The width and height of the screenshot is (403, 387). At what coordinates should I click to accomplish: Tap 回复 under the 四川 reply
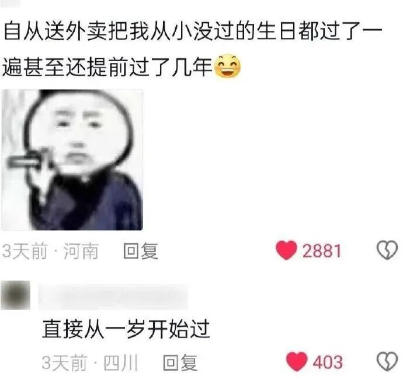click(x=180, y=363)
